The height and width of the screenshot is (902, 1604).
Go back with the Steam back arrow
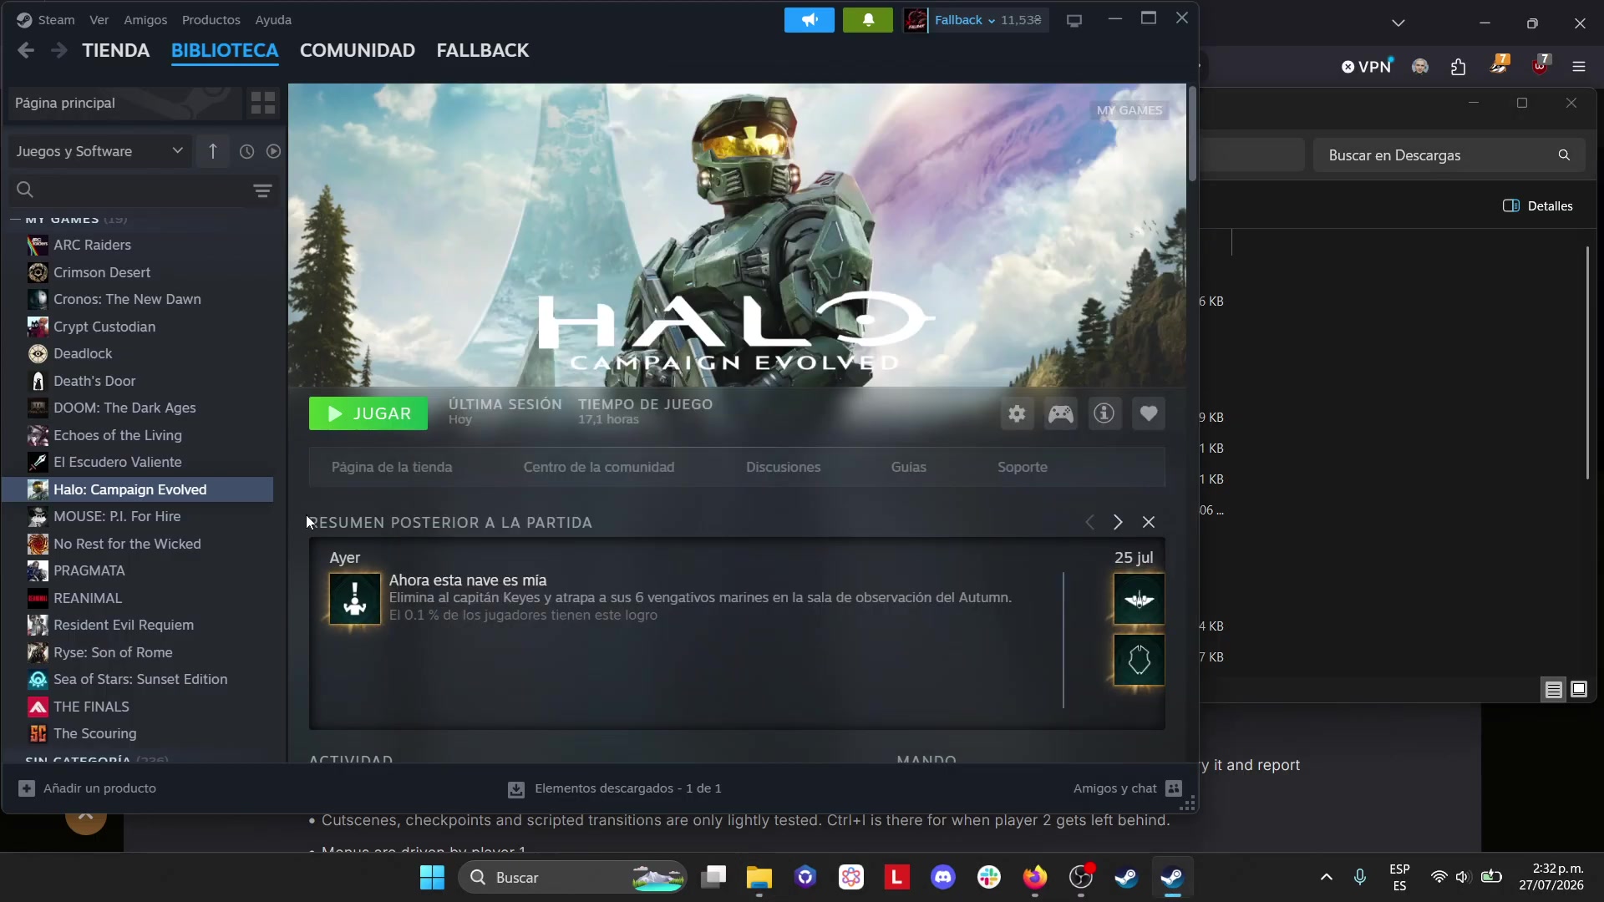click(26, 51)
